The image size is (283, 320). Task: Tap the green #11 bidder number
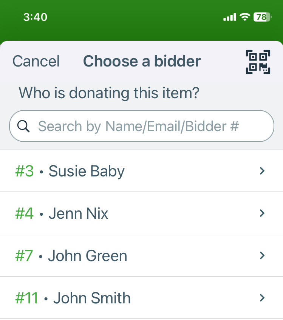point(27,298)
